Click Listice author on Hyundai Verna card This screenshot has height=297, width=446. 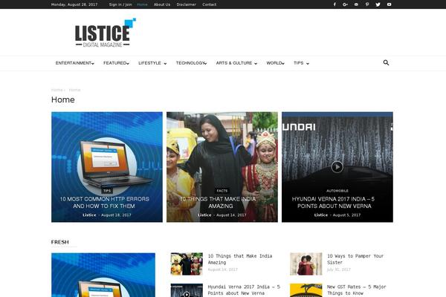(x=321, y=215)
